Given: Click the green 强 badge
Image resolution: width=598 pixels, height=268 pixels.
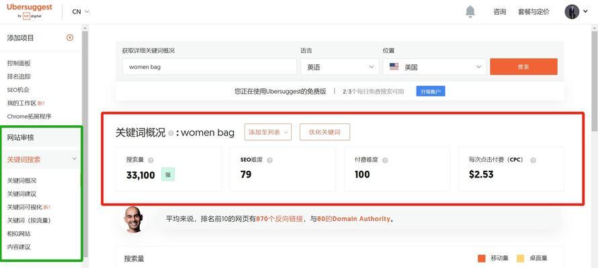Looking at the screenshot, I should (x=168, y=174).
